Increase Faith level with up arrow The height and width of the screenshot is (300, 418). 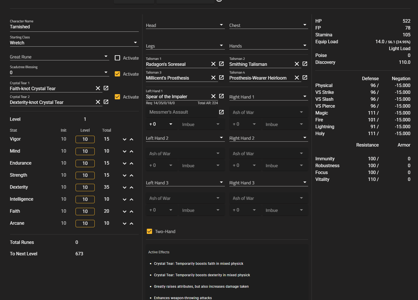click(132, 212)
